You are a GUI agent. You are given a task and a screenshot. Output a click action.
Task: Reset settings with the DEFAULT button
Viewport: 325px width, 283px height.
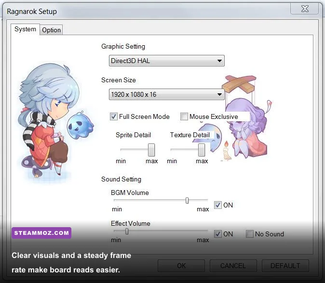point(285,266)
